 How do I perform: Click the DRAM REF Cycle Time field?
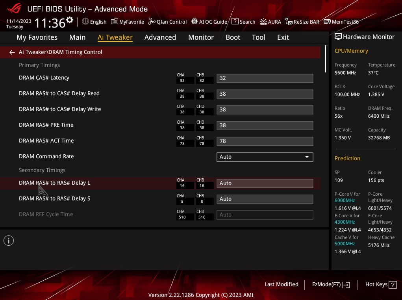[265, 215]
